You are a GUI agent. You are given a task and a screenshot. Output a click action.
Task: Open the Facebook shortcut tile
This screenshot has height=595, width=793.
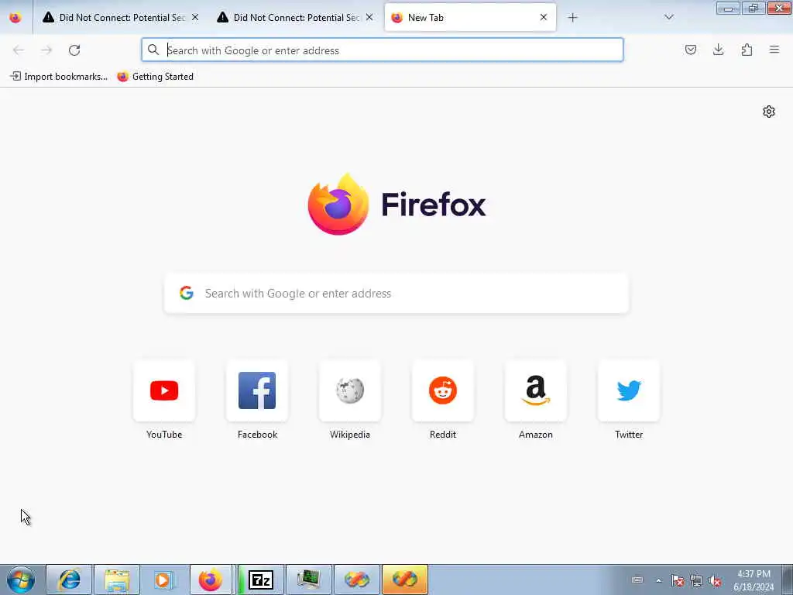pos(257,390)
